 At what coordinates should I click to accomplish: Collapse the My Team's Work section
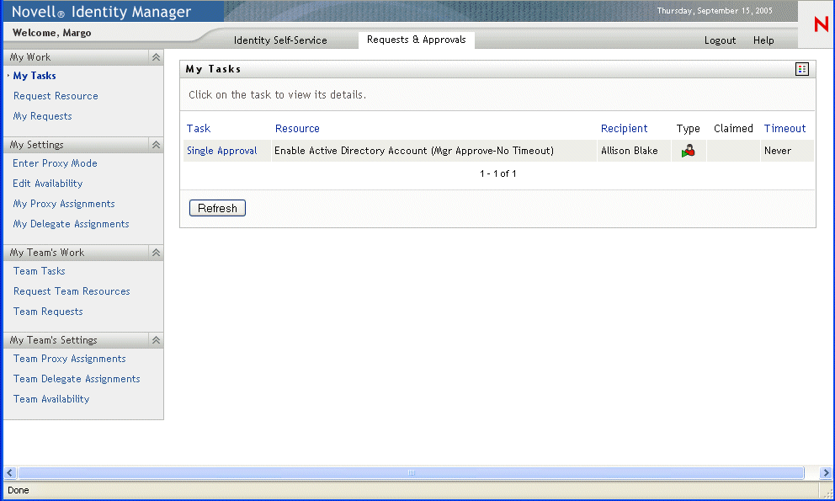(156, 252)
